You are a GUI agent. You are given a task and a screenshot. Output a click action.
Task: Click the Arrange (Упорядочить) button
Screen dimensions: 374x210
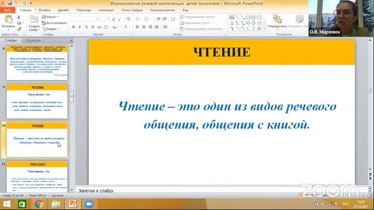point(277,22)
